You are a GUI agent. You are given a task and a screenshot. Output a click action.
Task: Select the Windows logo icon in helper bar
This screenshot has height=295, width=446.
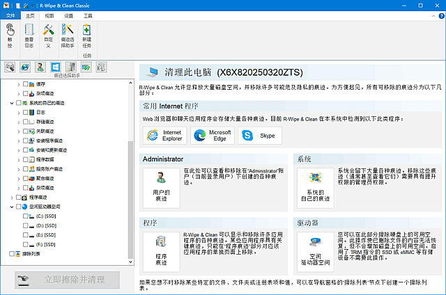click(x=56, y=67)
